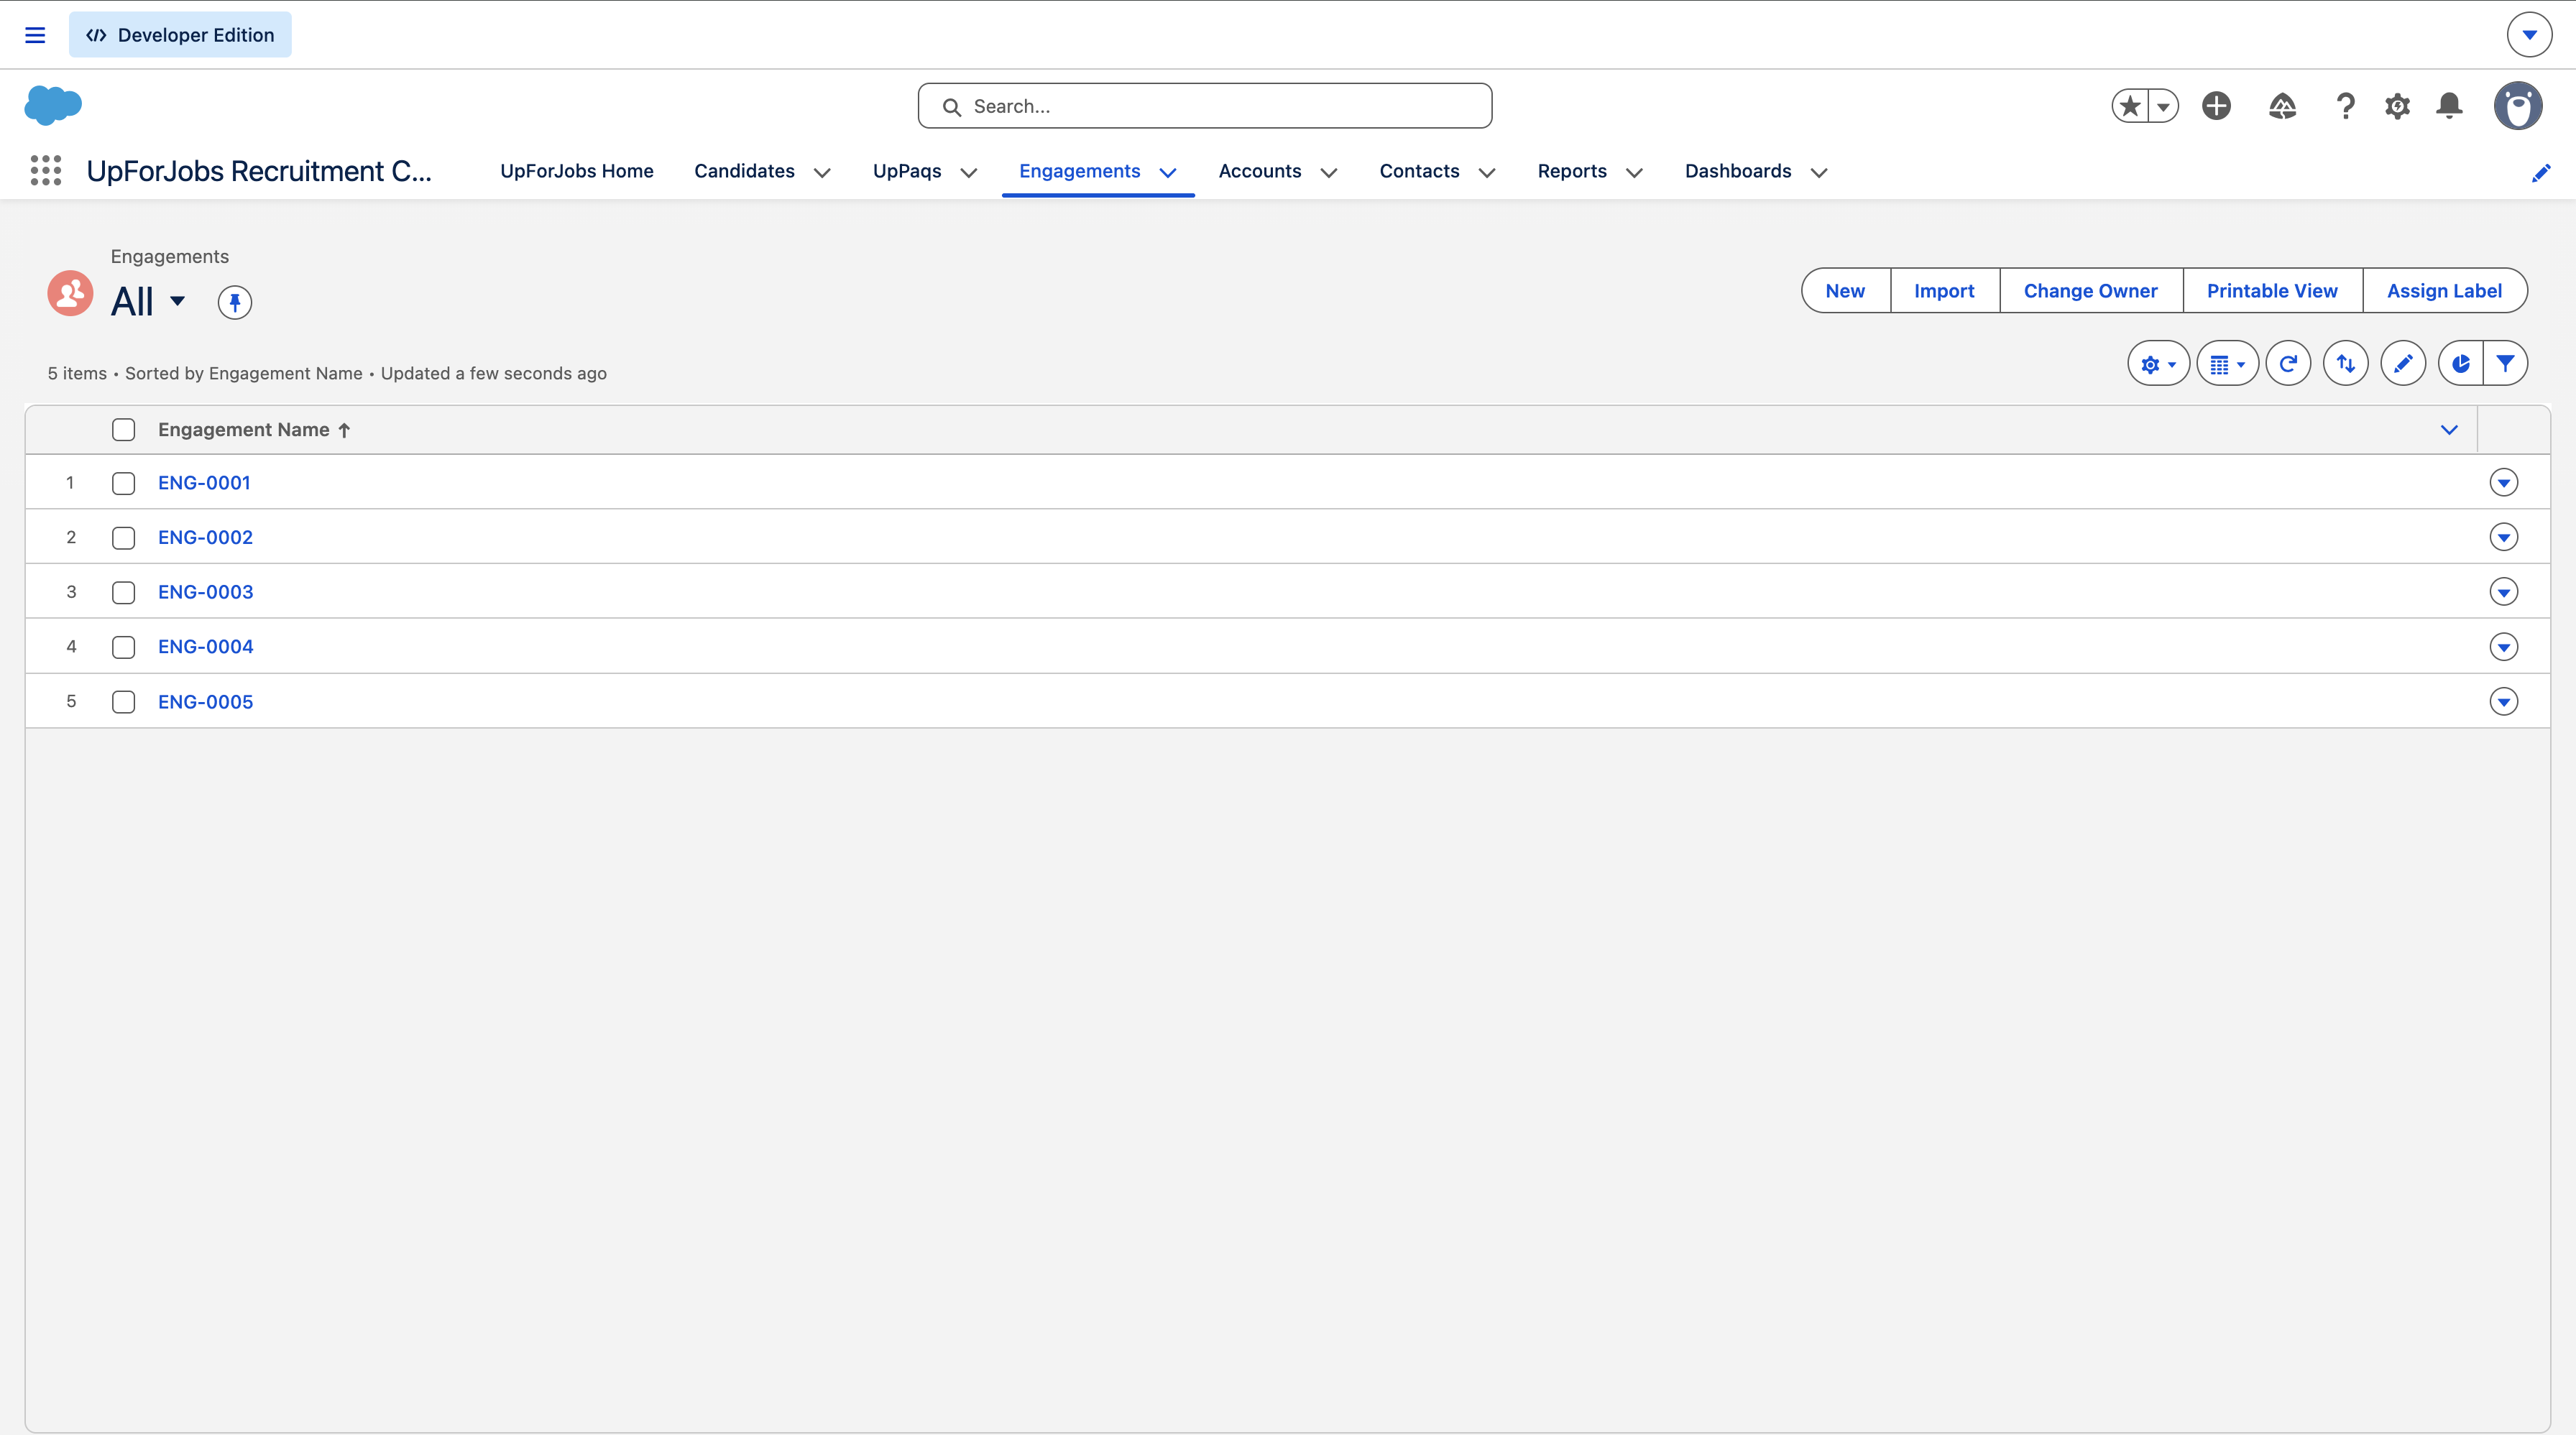Open the user profile avatar

2518,106
